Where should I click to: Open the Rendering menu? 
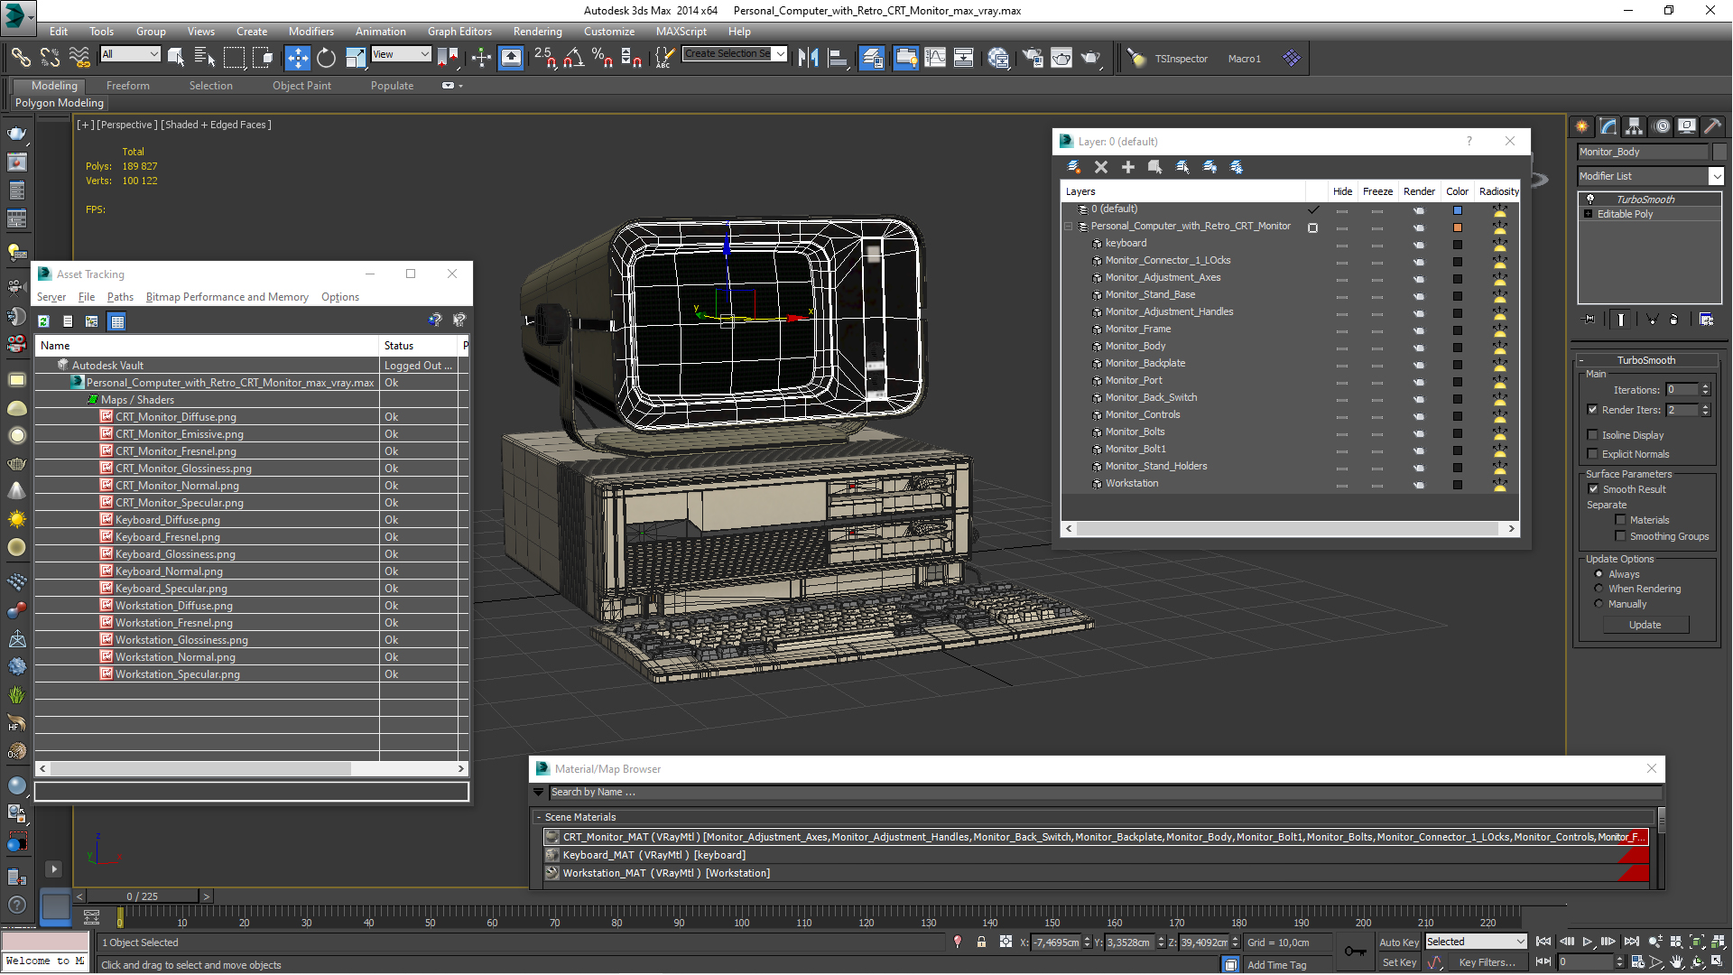[x=537, y=31]
